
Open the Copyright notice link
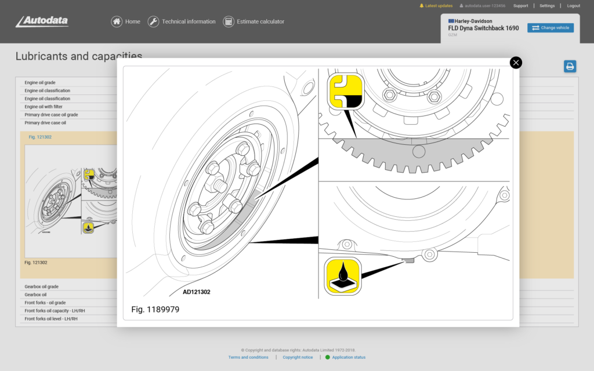298,357
